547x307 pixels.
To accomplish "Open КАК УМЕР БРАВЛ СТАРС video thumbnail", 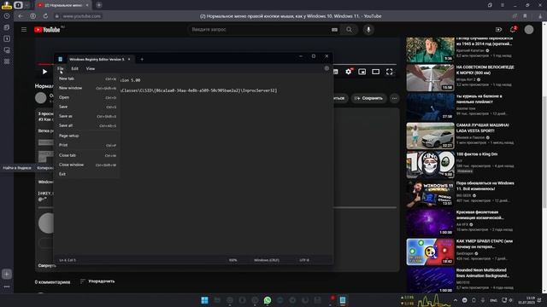I will tap(430, 252).
